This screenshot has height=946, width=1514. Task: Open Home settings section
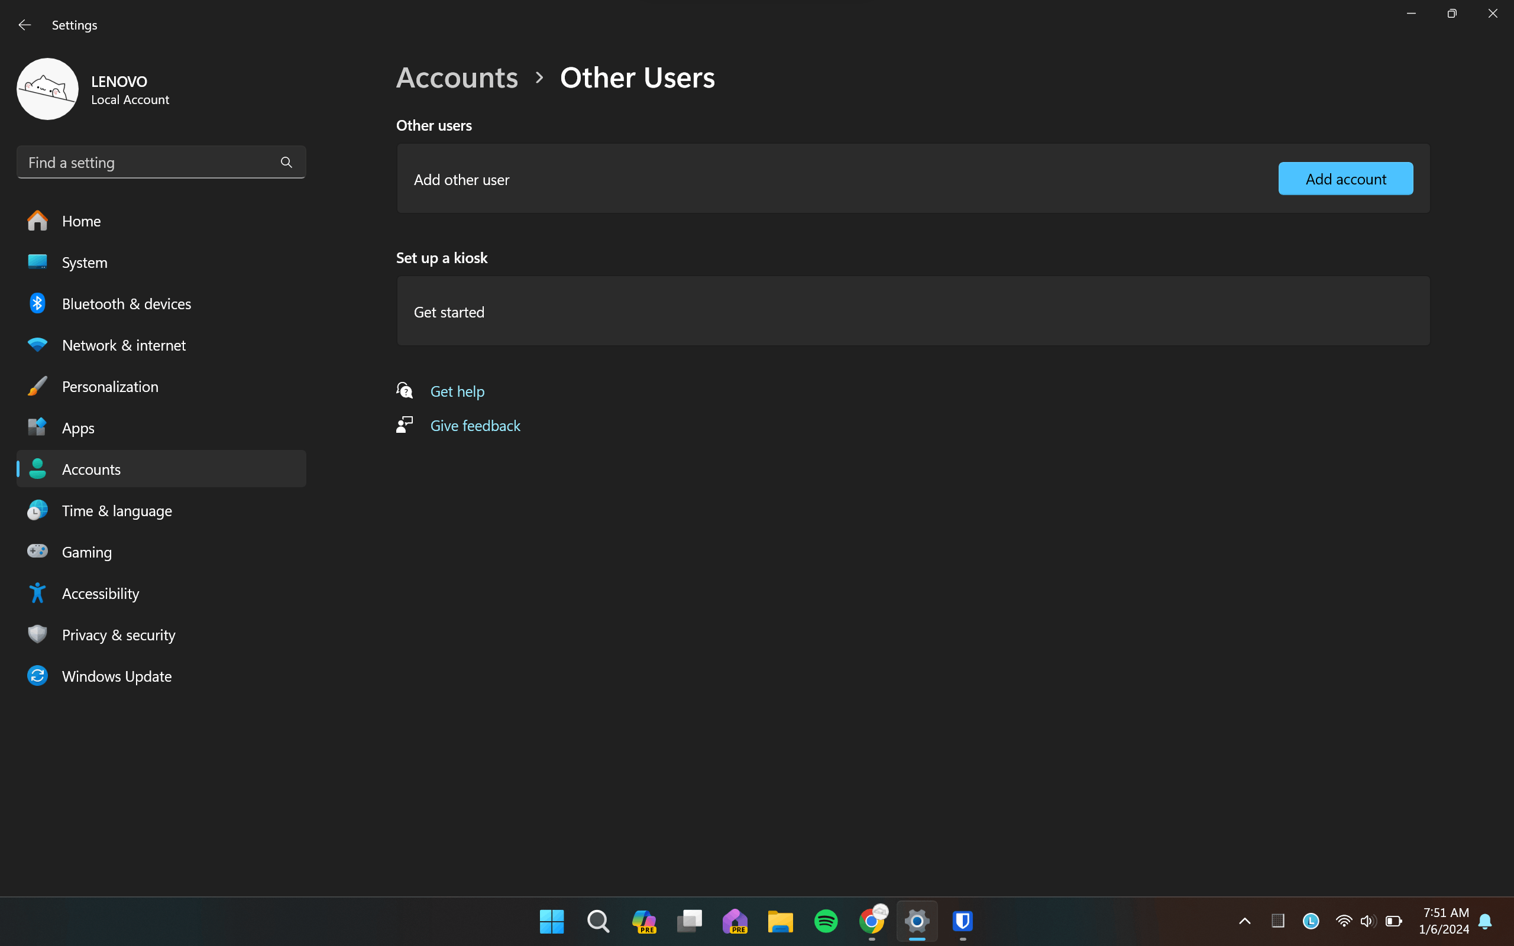82,220
